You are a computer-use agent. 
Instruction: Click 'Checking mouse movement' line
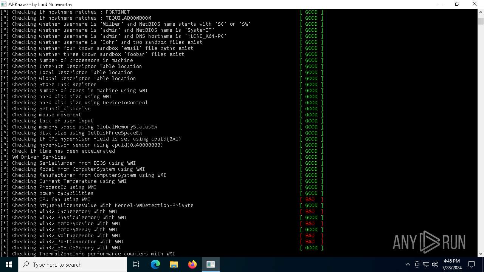point(41,115)
